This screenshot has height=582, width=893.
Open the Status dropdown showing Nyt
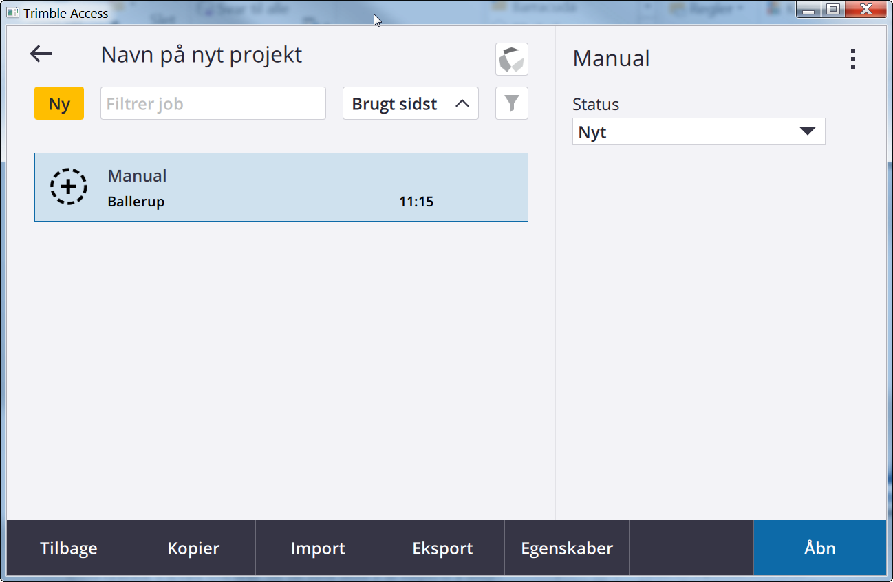(698, 131)
